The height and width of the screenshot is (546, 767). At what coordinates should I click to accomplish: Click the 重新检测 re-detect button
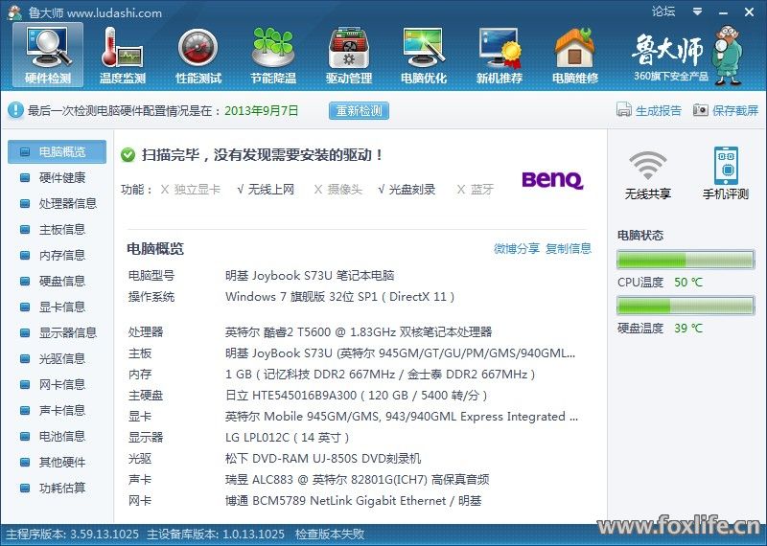(359, 110)
